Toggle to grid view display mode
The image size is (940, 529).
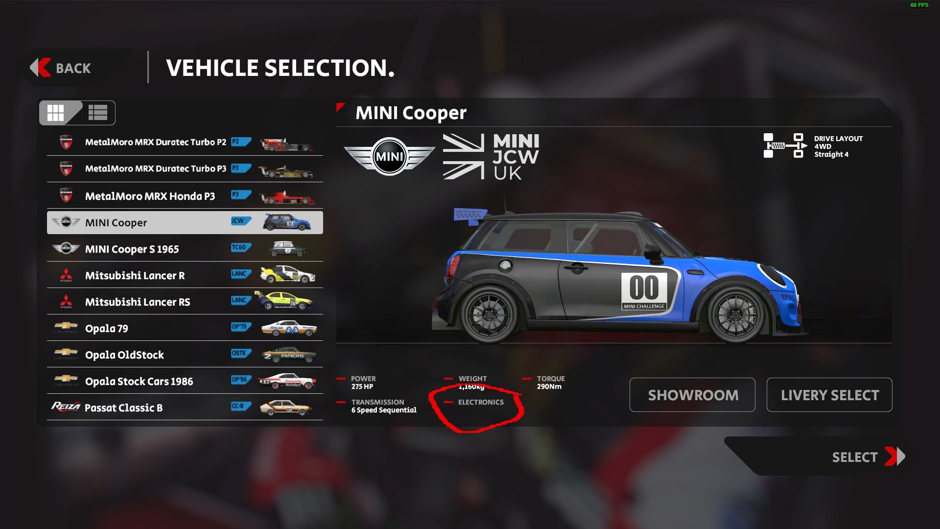pyautogui.click(x=56, y=112)
